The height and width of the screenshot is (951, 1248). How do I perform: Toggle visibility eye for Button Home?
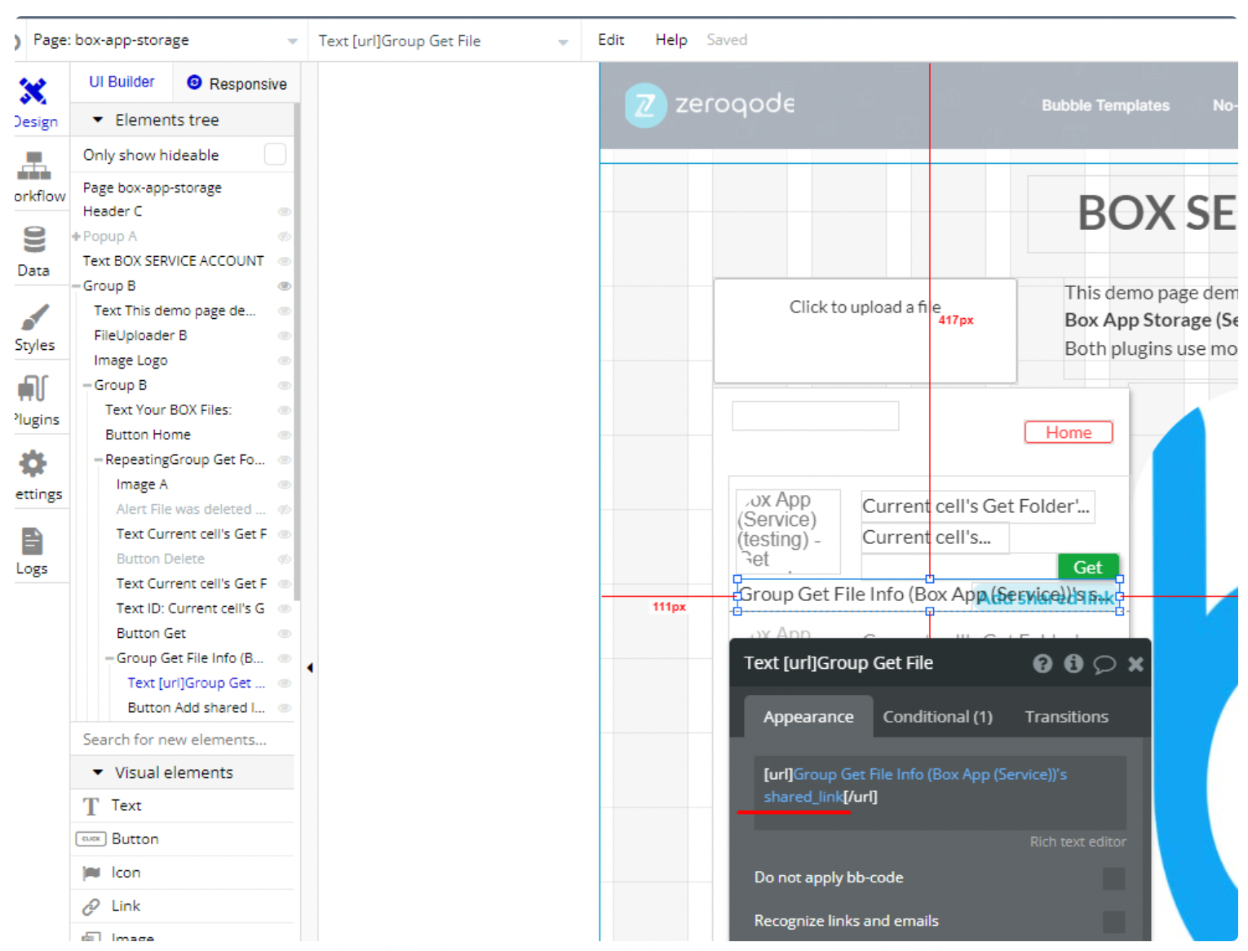click(x=285, y=436)
